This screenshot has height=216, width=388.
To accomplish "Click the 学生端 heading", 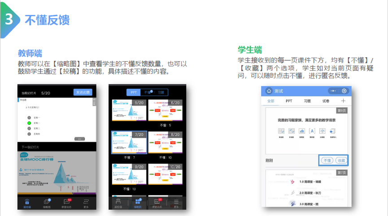I will pos(250,50).
